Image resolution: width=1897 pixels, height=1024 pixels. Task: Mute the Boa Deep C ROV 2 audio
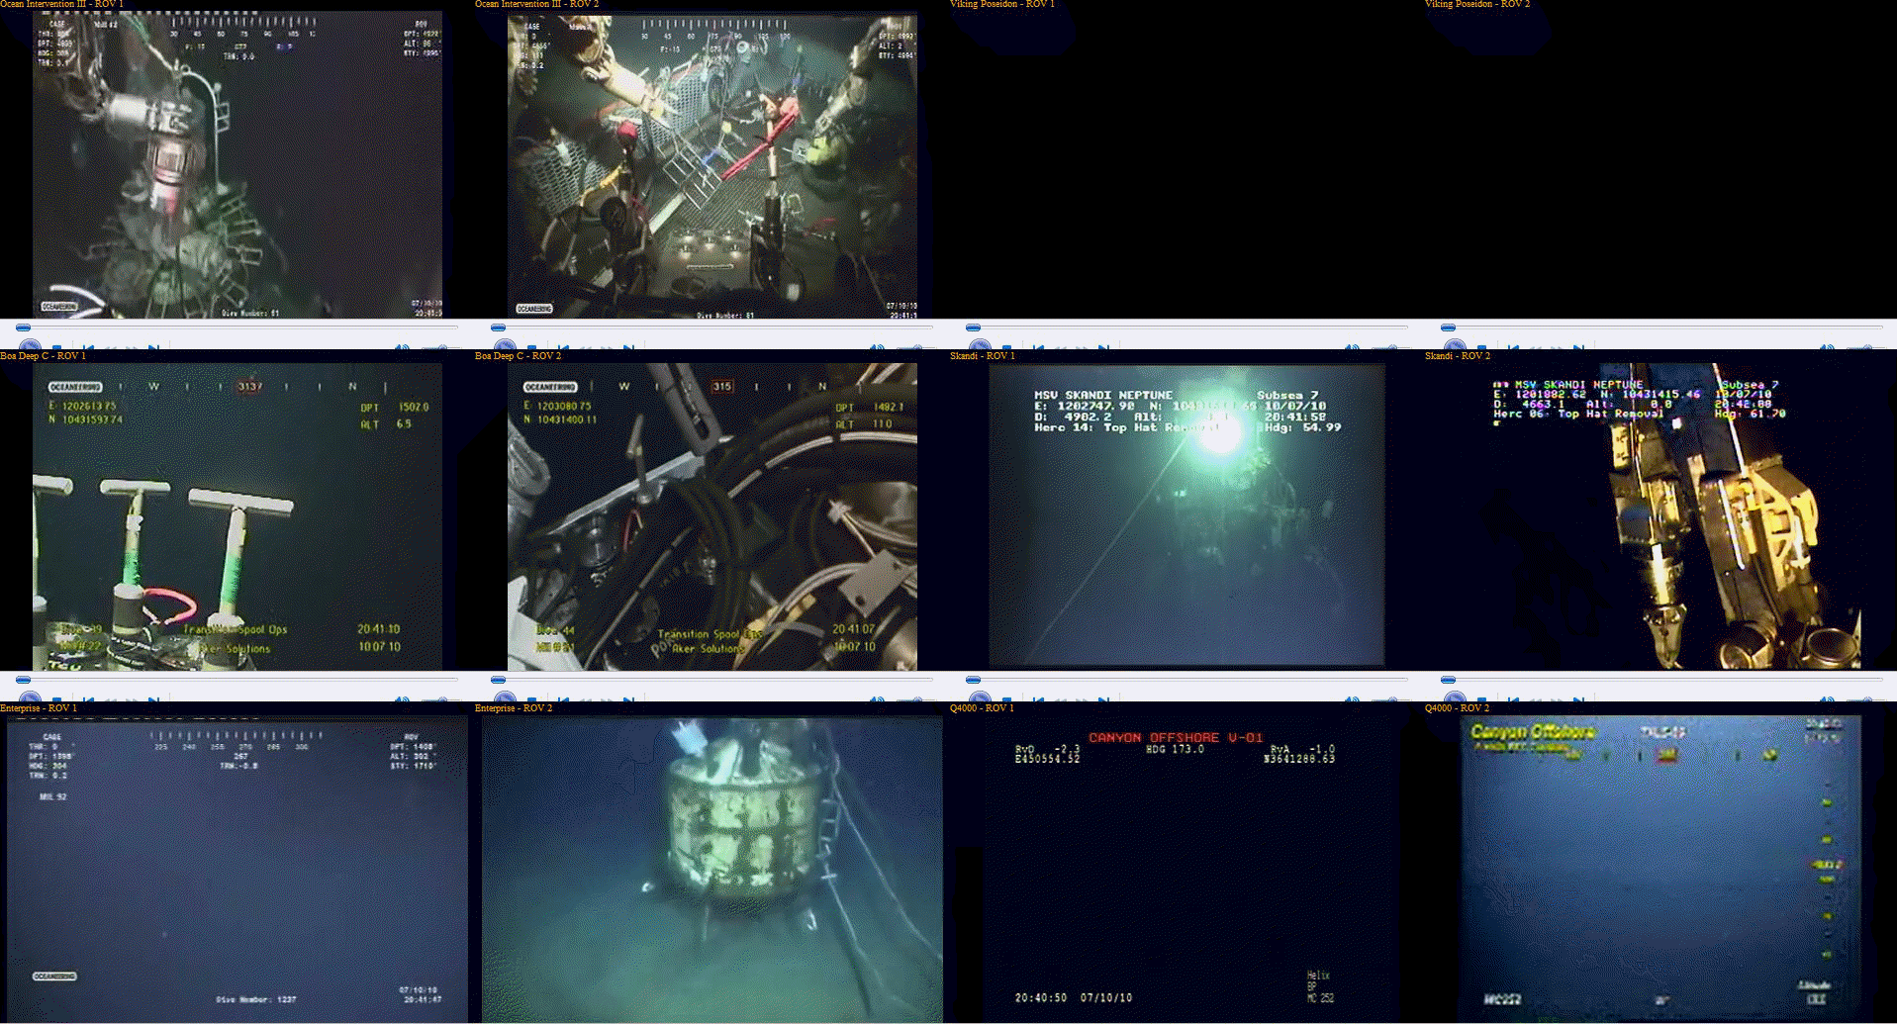click(877, 699)
